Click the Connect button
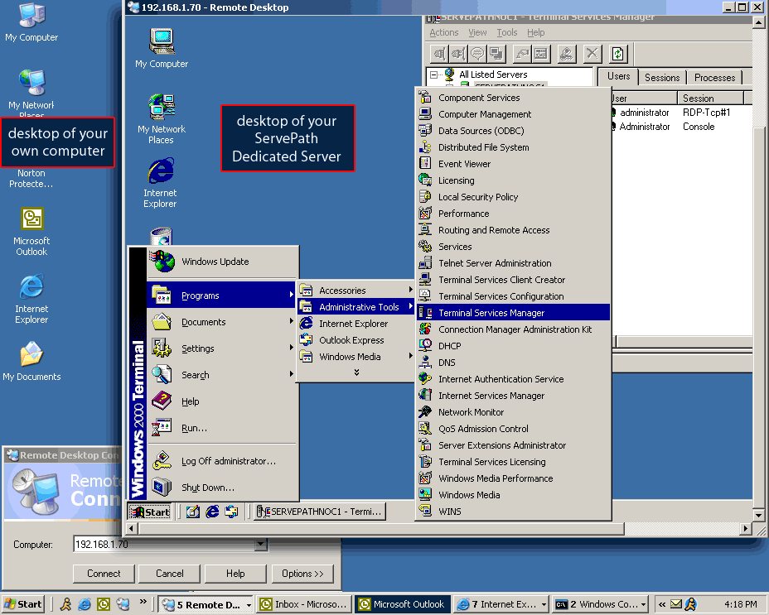 coord(104,574)
